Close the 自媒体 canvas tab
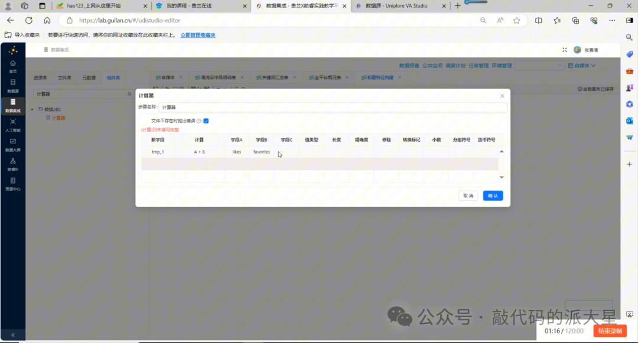The image size is (638, 343). tap(181, 77)
